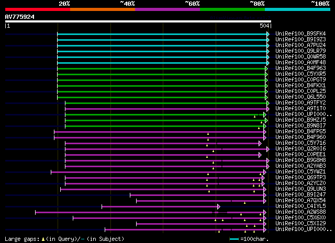This screenshot has width=335, height=243.
Task: Click the orange ~40% identity legend segment
Action: (x=103, y=9)
